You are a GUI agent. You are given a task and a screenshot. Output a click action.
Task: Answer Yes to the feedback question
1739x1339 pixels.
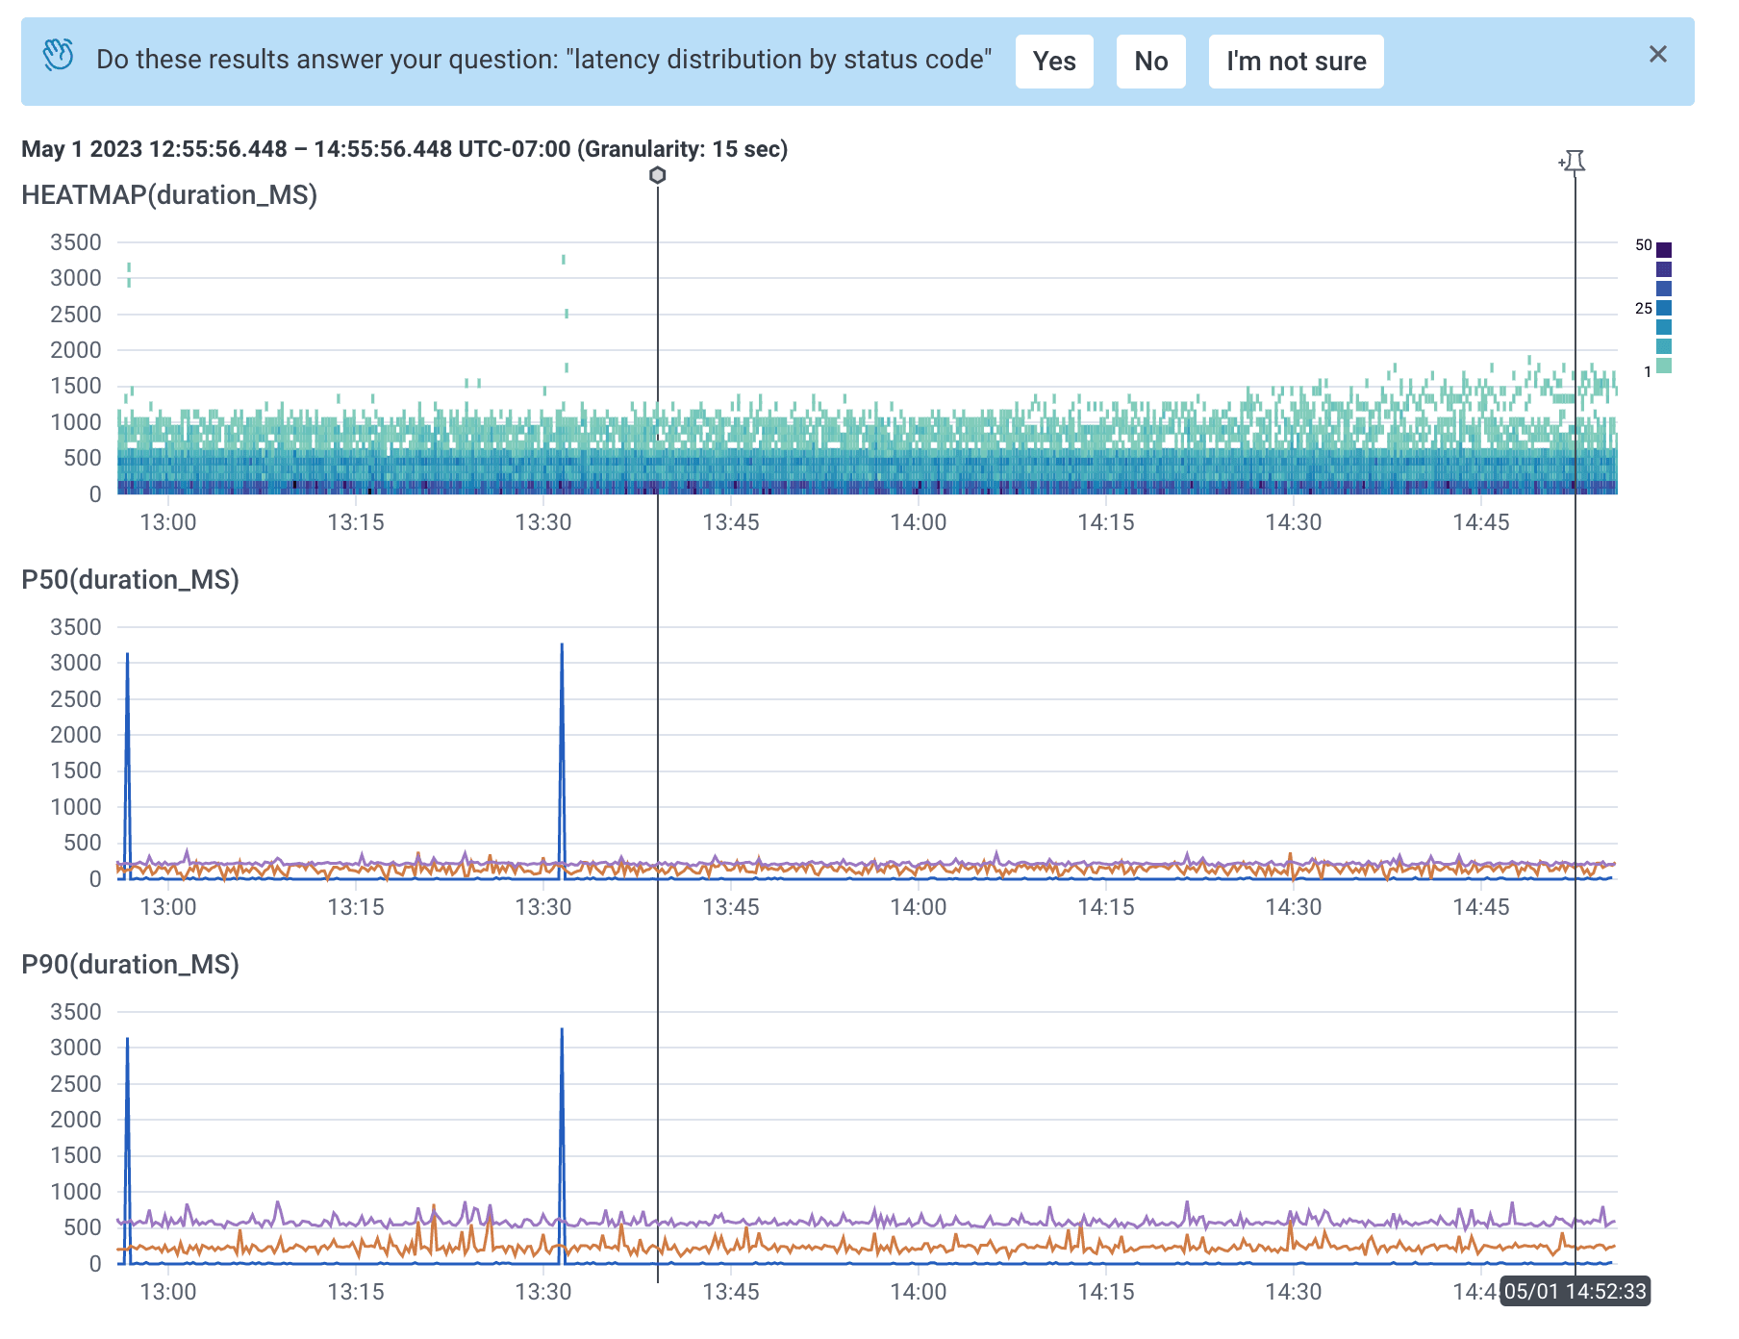(1054, 61)
